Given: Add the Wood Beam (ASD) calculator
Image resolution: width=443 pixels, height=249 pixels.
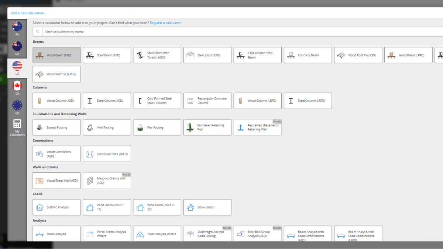Looking at the screenshot, I should [x=56, y=55].
